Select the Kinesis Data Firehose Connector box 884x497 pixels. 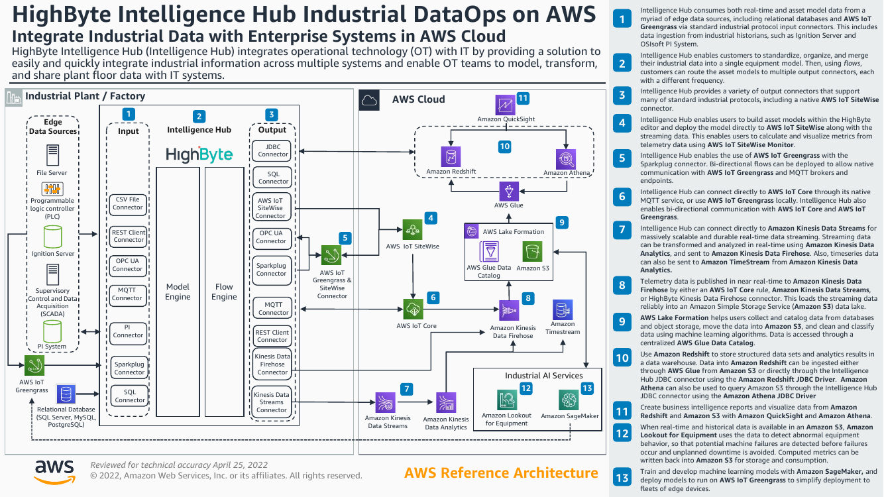click(x=272, y=364)
